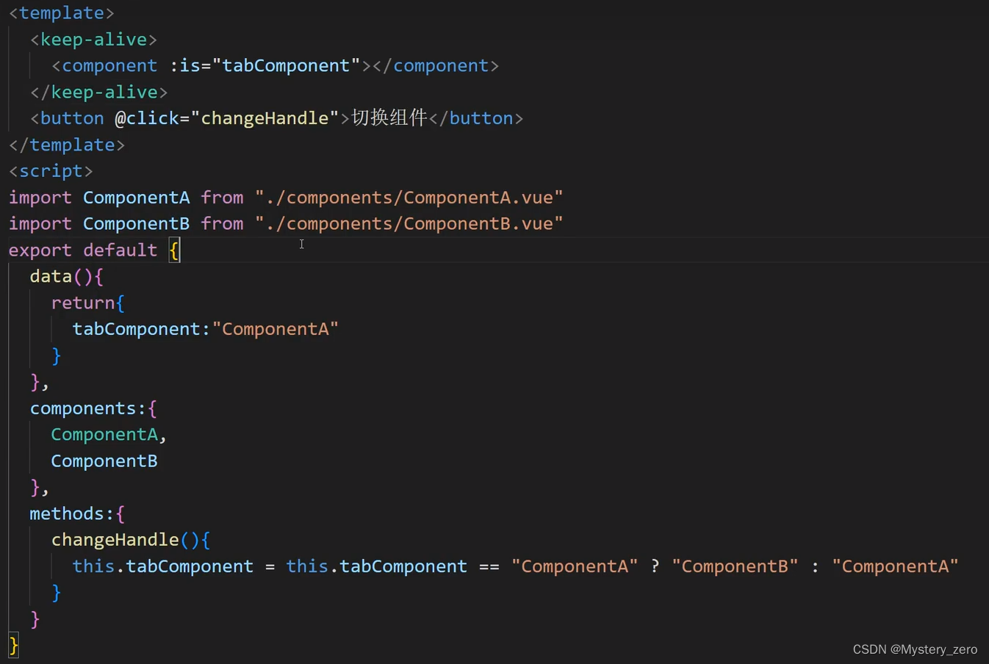Click ComponentB in the second import line

136,224
